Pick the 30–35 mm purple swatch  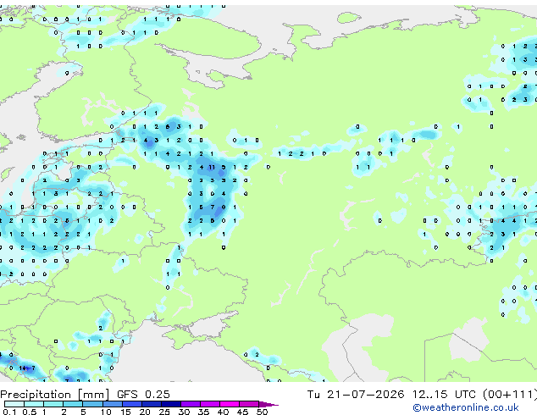(x=191, y=404)
